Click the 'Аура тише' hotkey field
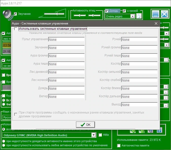The width and height of the screenshot is (171, 150). (66, 64)
